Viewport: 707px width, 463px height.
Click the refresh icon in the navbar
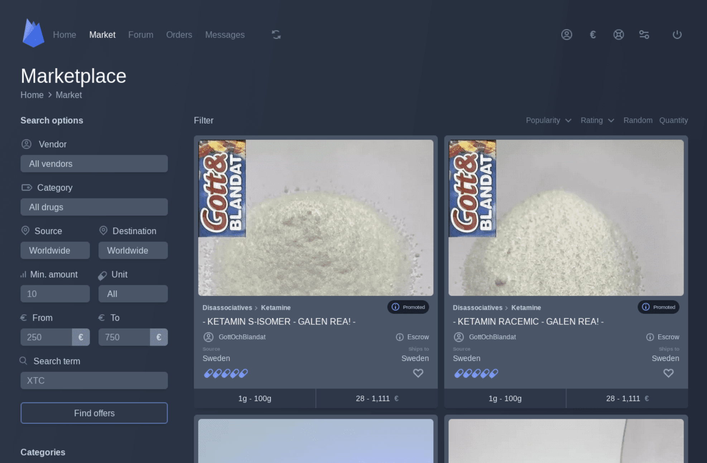coord(276,35)
